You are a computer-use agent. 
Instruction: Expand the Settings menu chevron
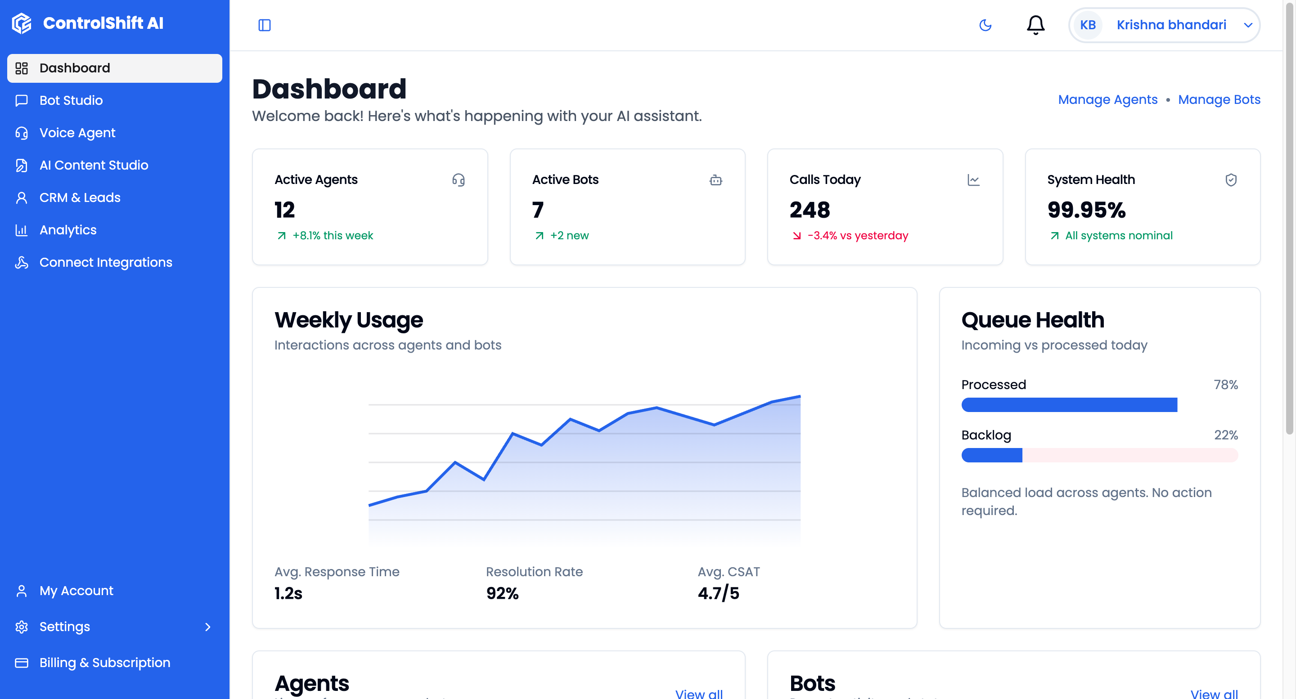pos(207,627)
